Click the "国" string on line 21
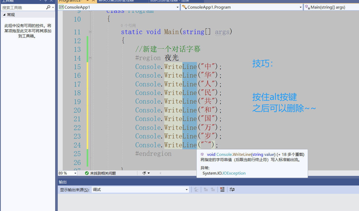 [208, 119]
